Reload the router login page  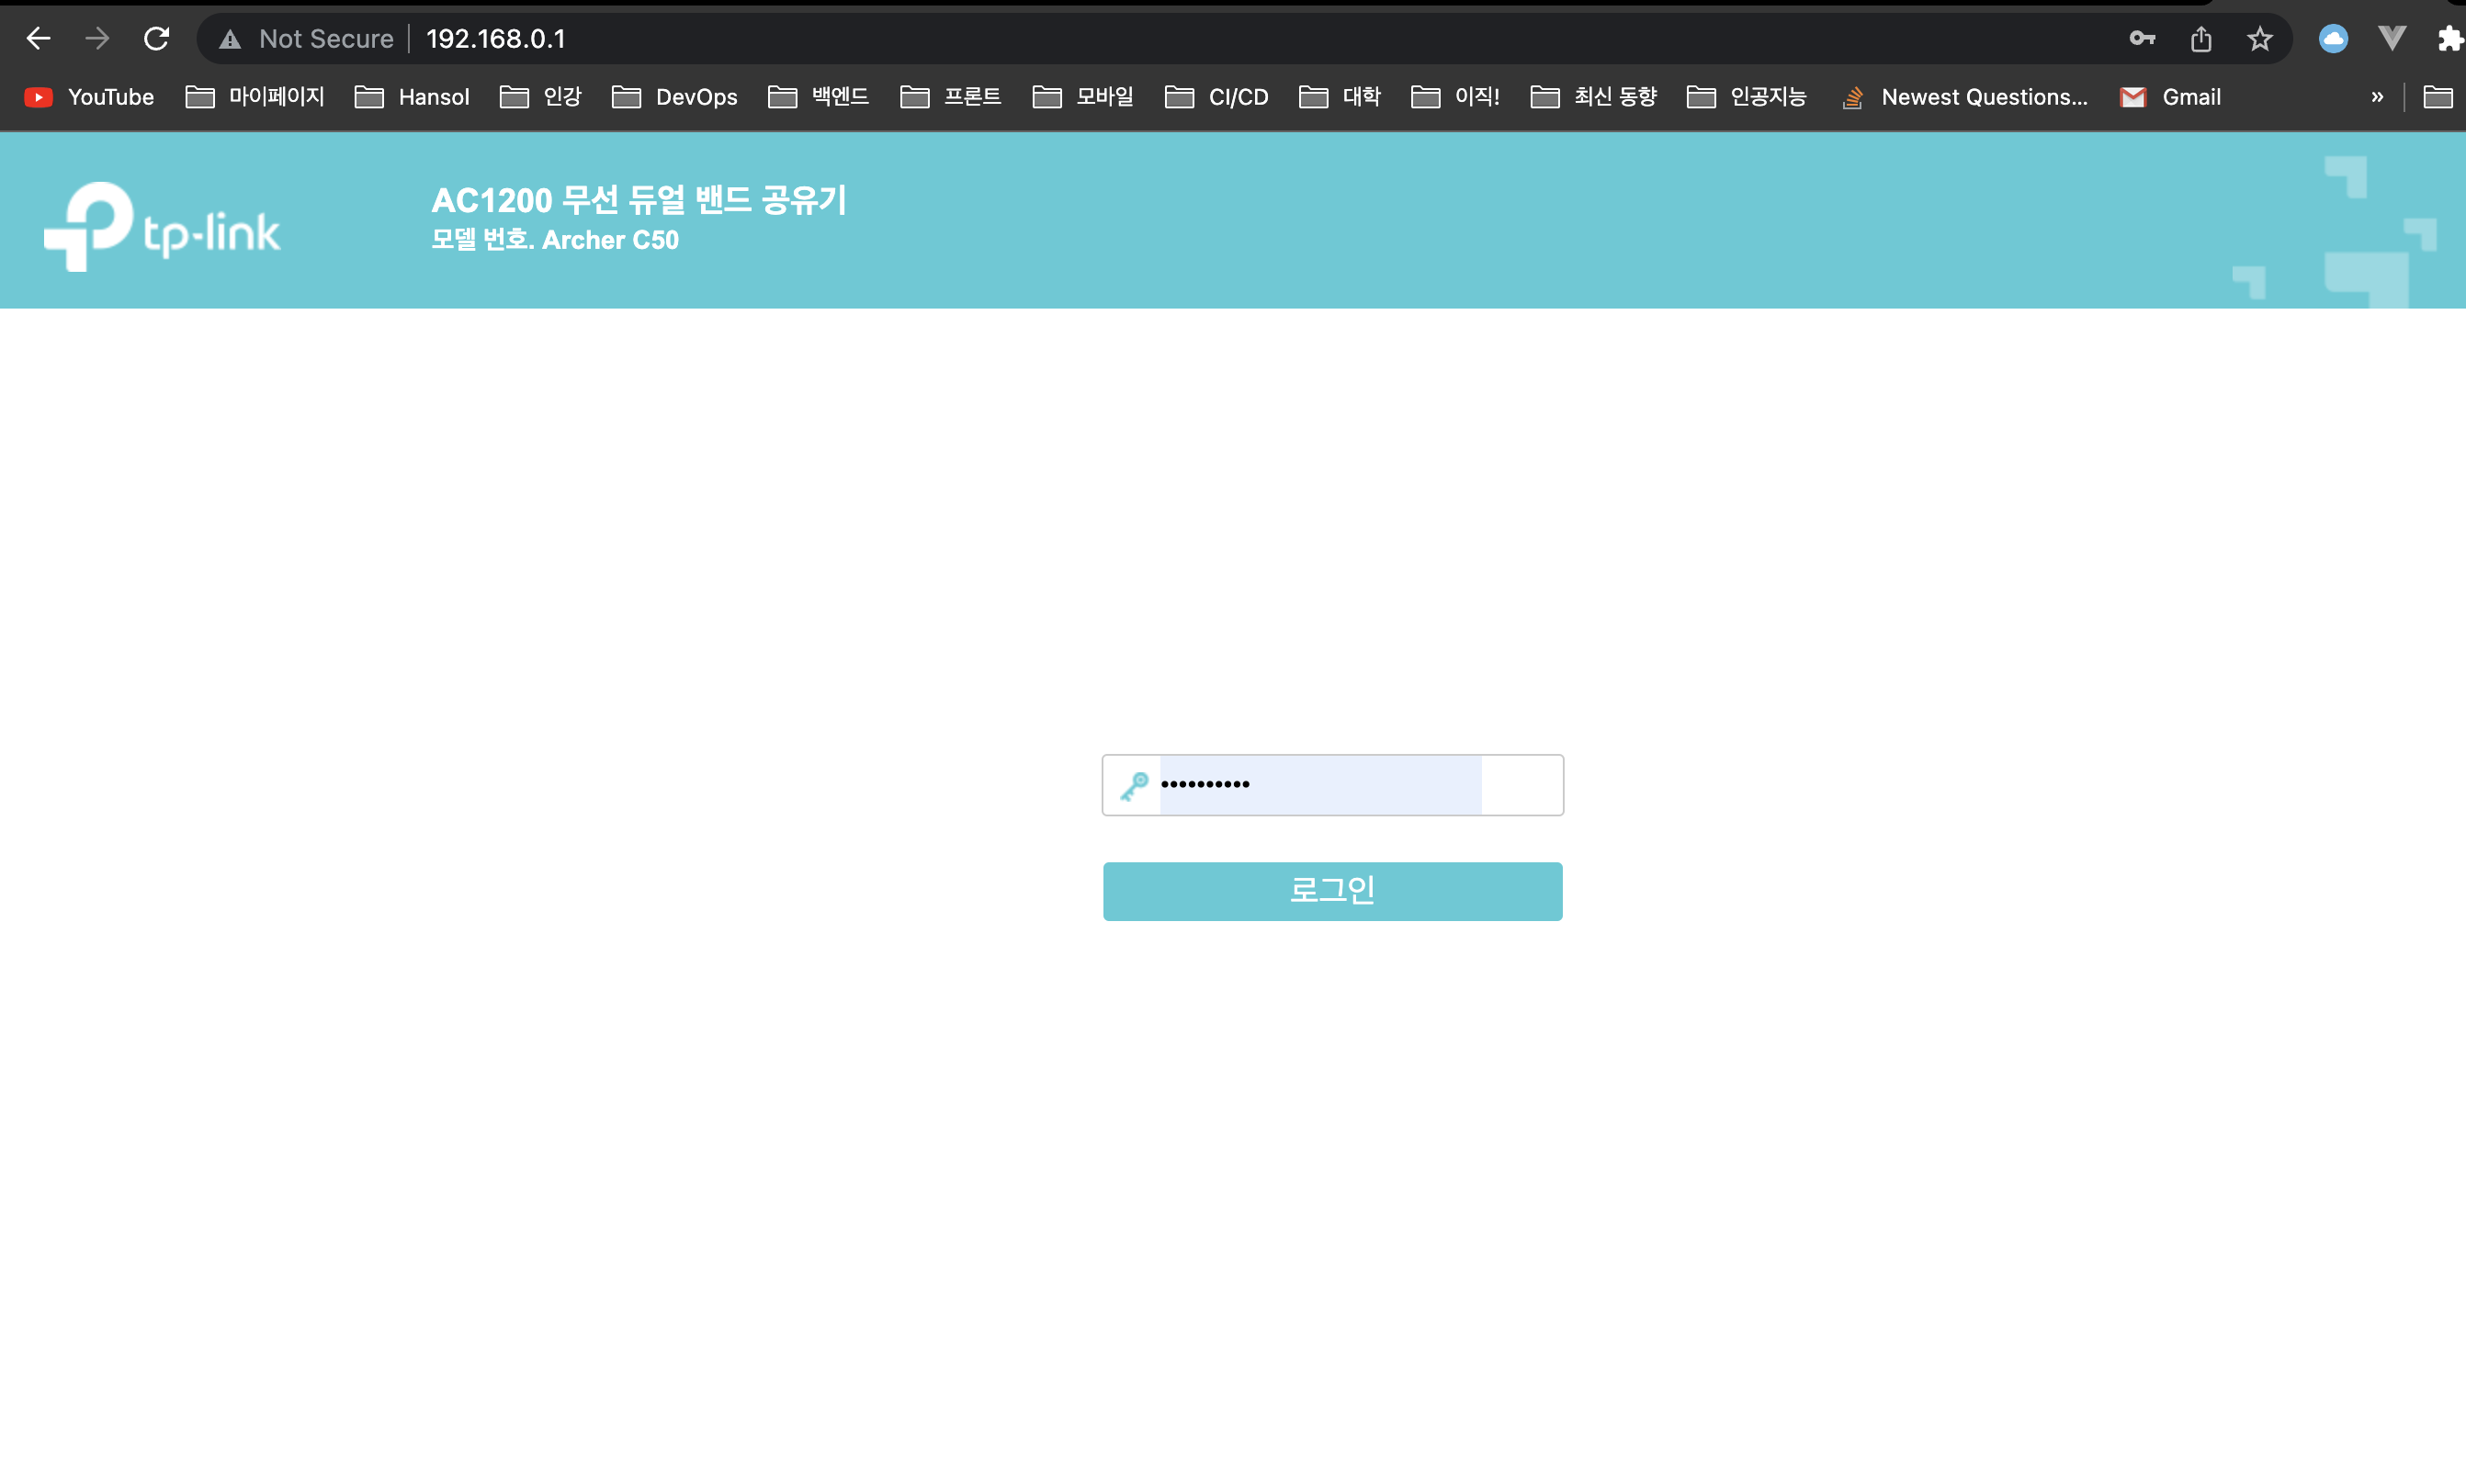point(156,39)
